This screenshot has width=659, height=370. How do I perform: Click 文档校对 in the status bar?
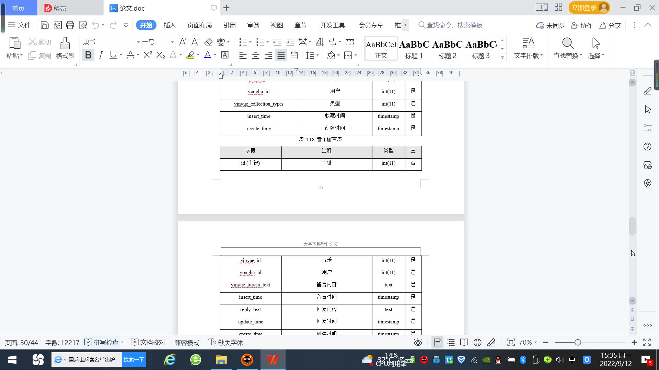148,342
